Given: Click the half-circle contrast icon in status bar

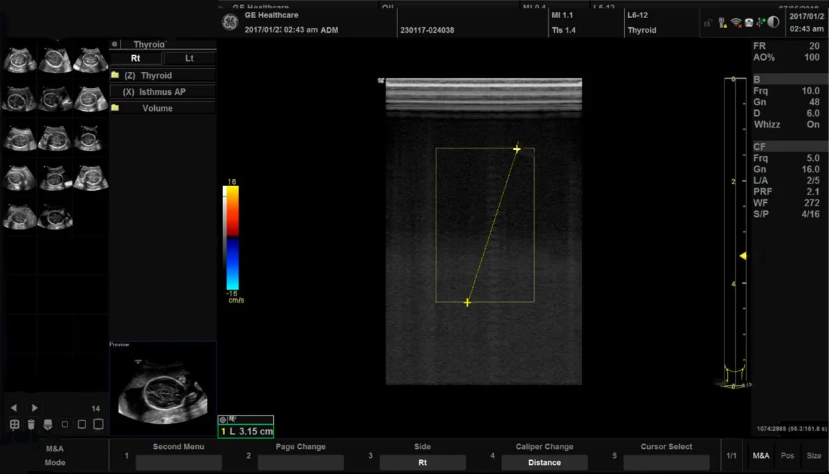Looking at the screenshot, I should click(x=773, y=22).
